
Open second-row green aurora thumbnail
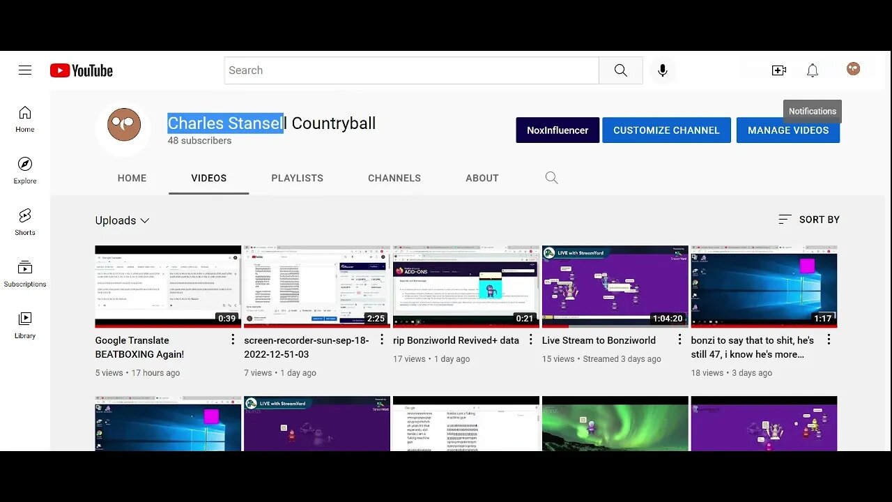pos(615,424)
